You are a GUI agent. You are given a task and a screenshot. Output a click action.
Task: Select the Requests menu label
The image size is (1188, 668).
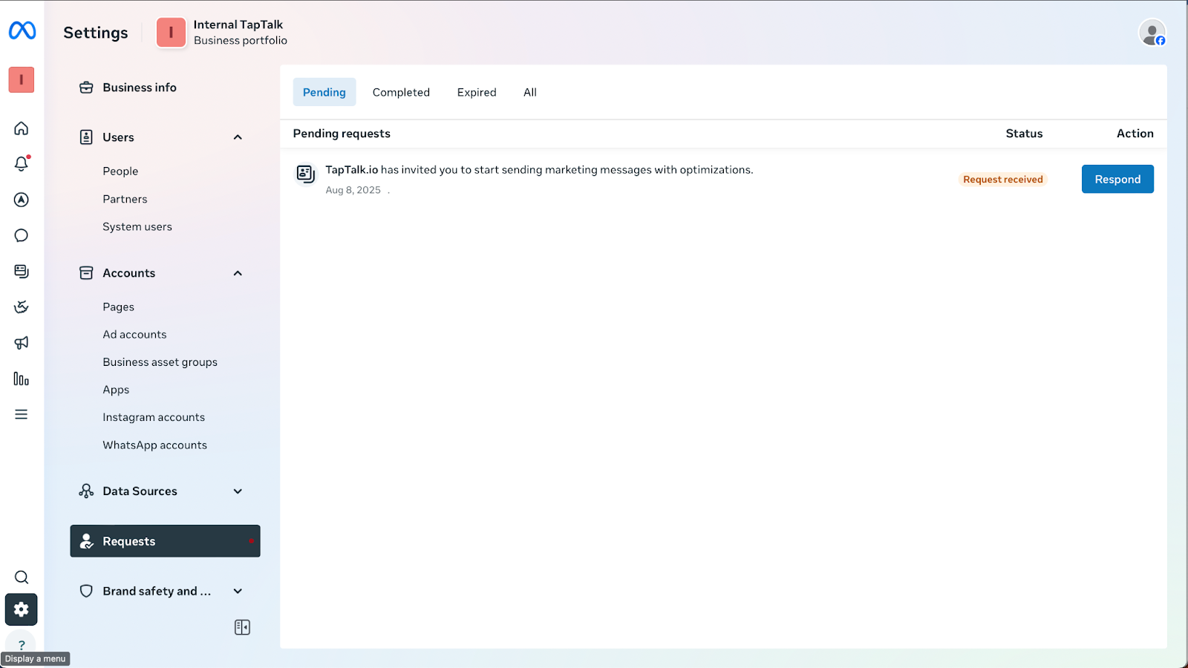tap(129, 542)
